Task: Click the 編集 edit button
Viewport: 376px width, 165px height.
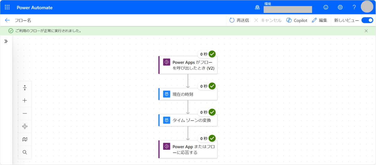Action: [x=320, y=20]
